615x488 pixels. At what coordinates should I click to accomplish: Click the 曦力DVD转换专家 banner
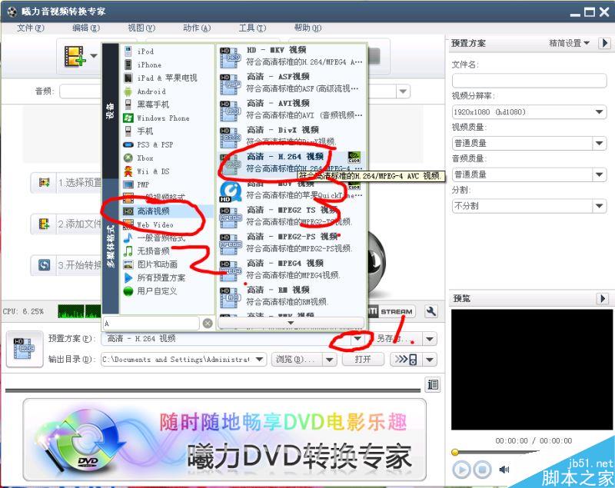[x=224, y=440]
